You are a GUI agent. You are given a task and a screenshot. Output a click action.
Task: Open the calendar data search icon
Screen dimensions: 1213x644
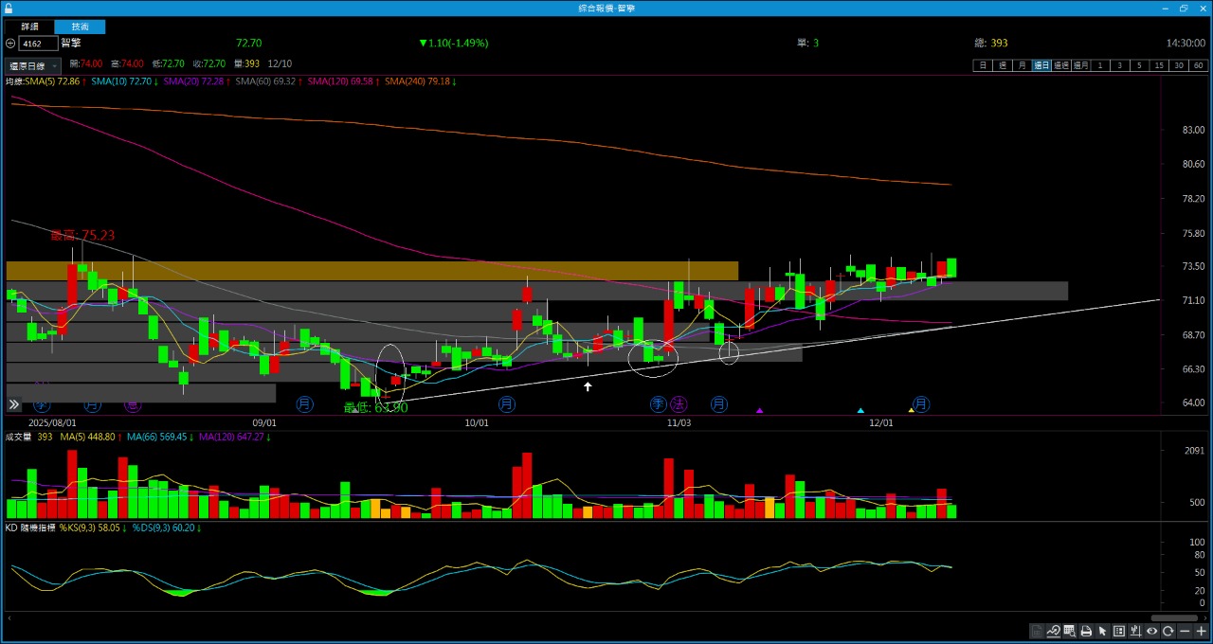click(x=1069, y=632)
